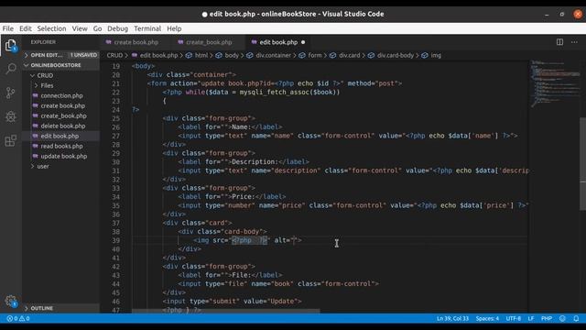Open the Debug view icon
This screenshot has height=330, width=586.
11,116
